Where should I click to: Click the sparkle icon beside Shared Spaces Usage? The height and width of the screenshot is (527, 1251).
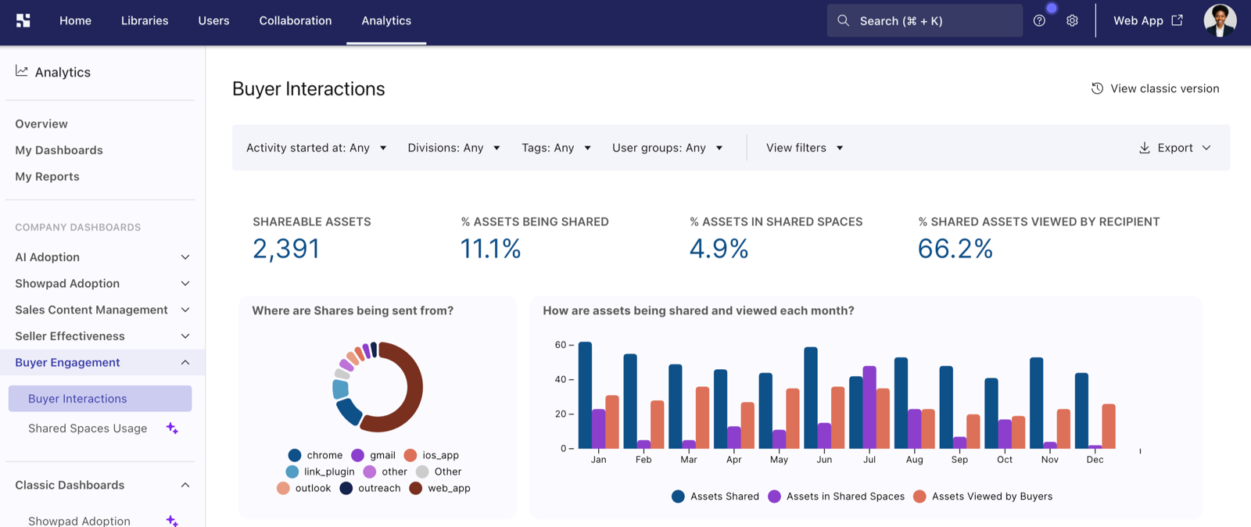click(x=172, y=428)
